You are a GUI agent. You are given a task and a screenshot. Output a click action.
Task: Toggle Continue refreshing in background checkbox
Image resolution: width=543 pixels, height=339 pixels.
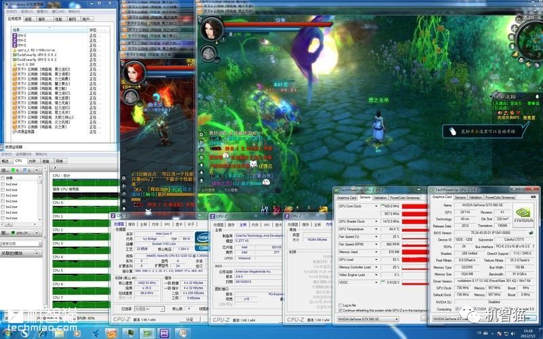click(340, 311)
